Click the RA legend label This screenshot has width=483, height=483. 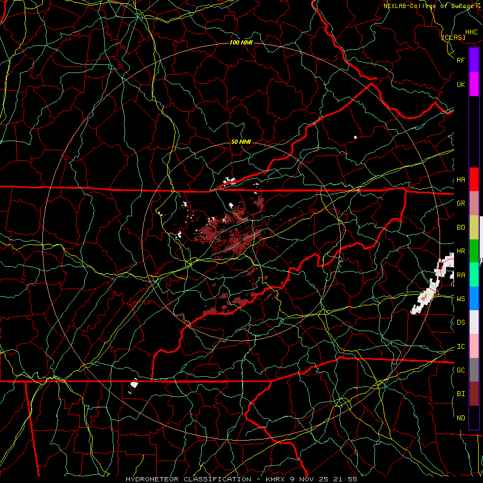(460, 275)
